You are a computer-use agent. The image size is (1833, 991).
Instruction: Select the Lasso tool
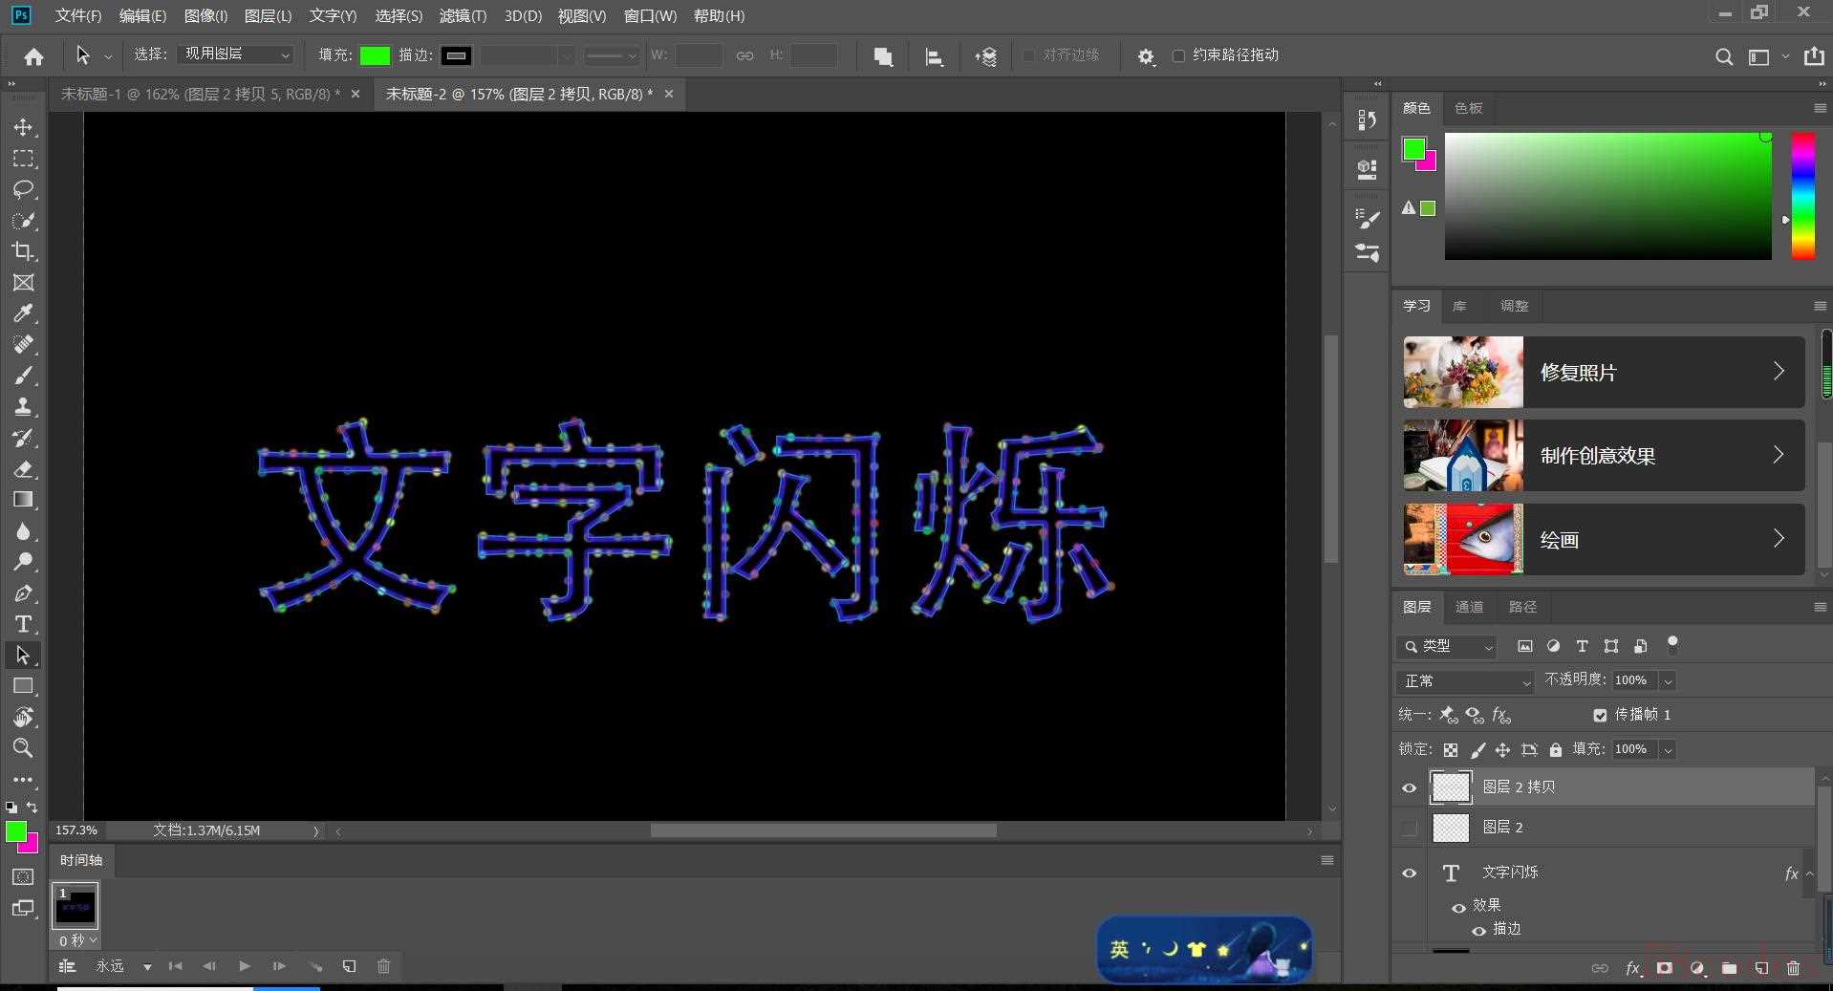[23, 189]
